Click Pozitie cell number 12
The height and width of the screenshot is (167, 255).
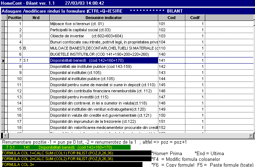(15, 91)
